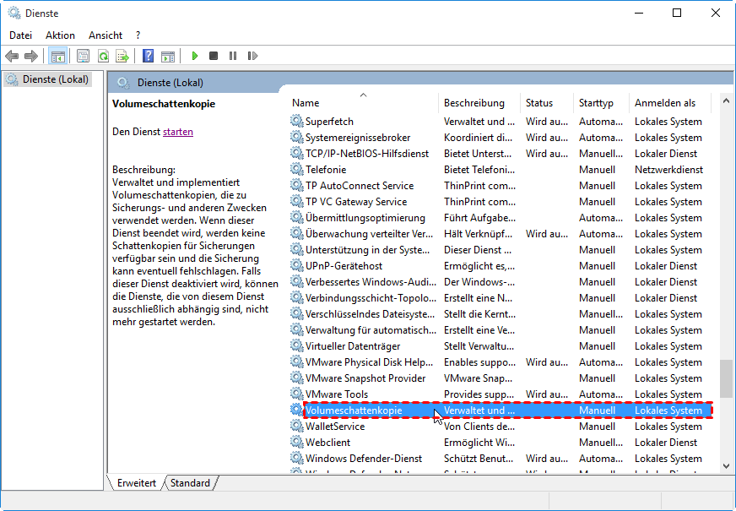This screenshot has height=511, width=736.
Task: Select the Windows Defender-Dienst service
Action: [x=501, y=458]
